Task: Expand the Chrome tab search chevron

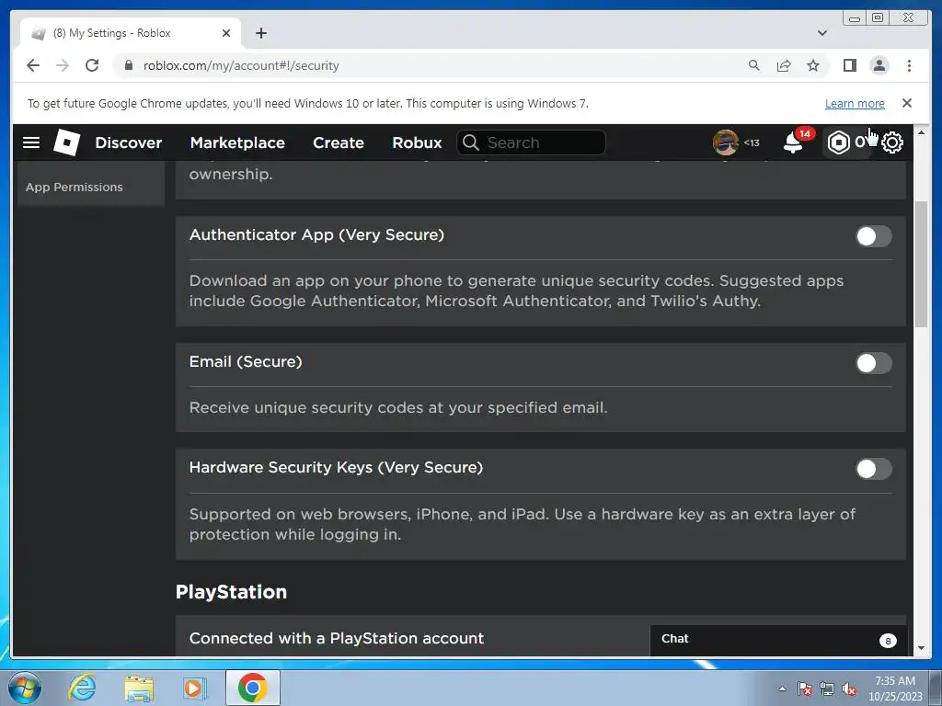Action: [x=822, y=33]
